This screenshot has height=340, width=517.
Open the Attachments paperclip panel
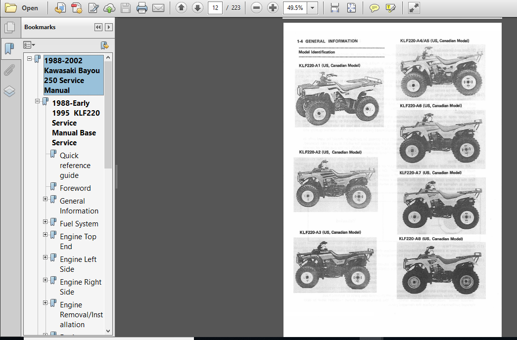(9, 70)
